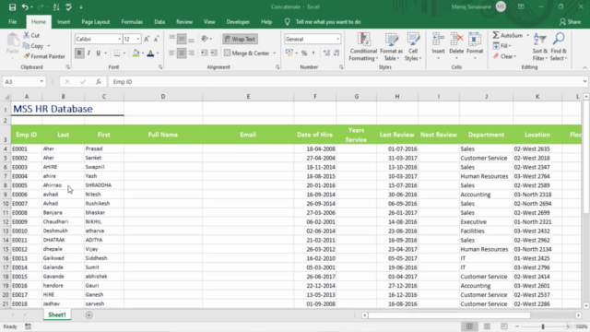Apply comma style formatting
590x332 pixels.
(x=313, y=53)
